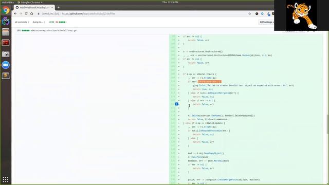This screenshot has height=185, width=329.
Task: Open the Activities overview
Action: [8, 2]
